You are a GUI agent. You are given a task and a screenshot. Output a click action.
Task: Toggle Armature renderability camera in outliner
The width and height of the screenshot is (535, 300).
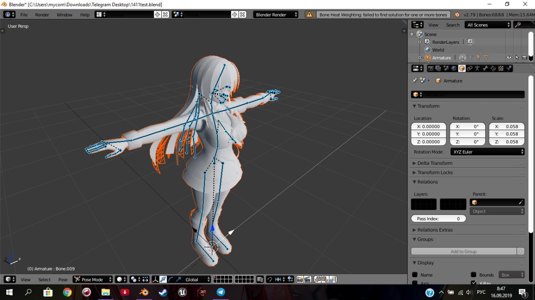[x=525, y=58]
